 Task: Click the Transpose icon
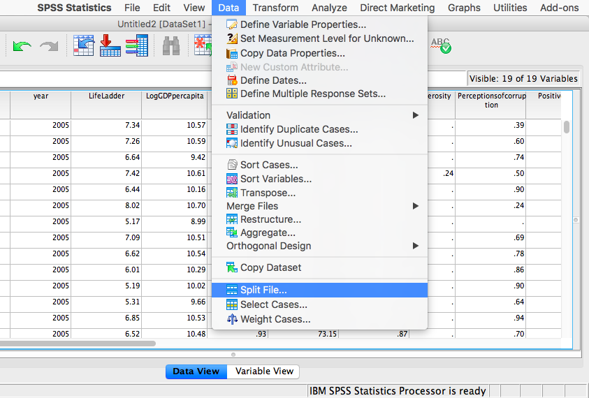point(232,193)
